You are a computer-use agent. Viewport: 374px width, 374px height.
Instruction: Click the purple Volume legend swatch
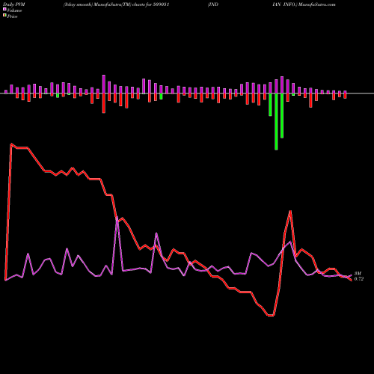tap(4, 9)
